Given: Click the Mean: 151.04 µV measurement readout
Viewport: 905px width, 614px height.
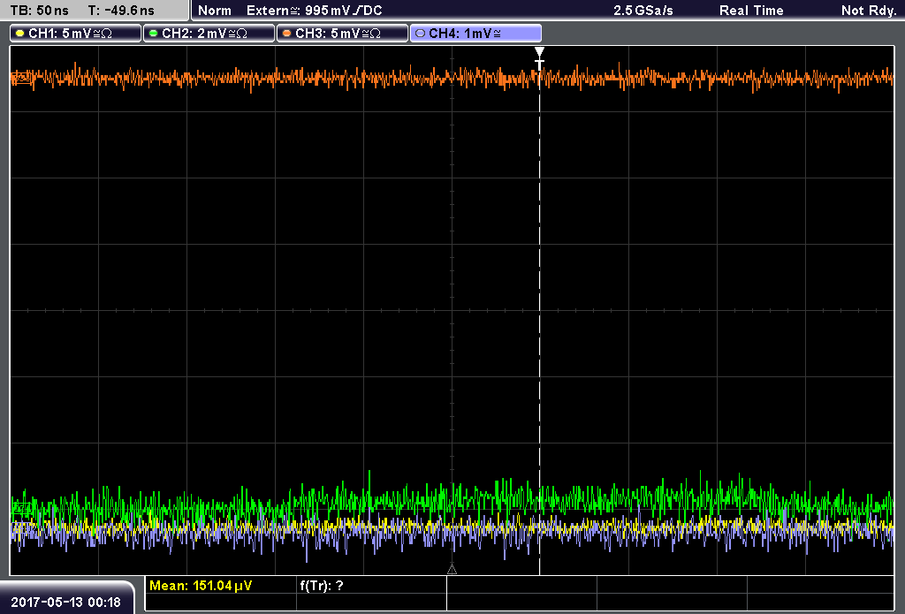Looking at the screenshot, I should click(201, 586).
